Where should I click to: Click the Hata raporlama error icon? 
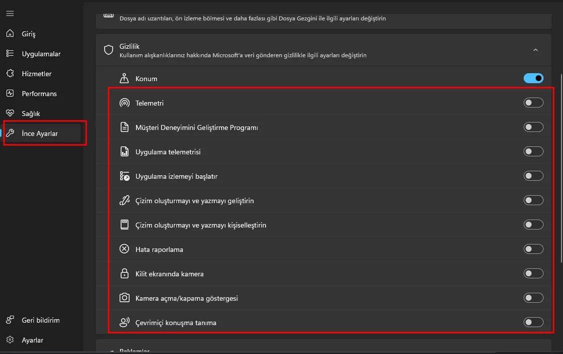[125, 249]
